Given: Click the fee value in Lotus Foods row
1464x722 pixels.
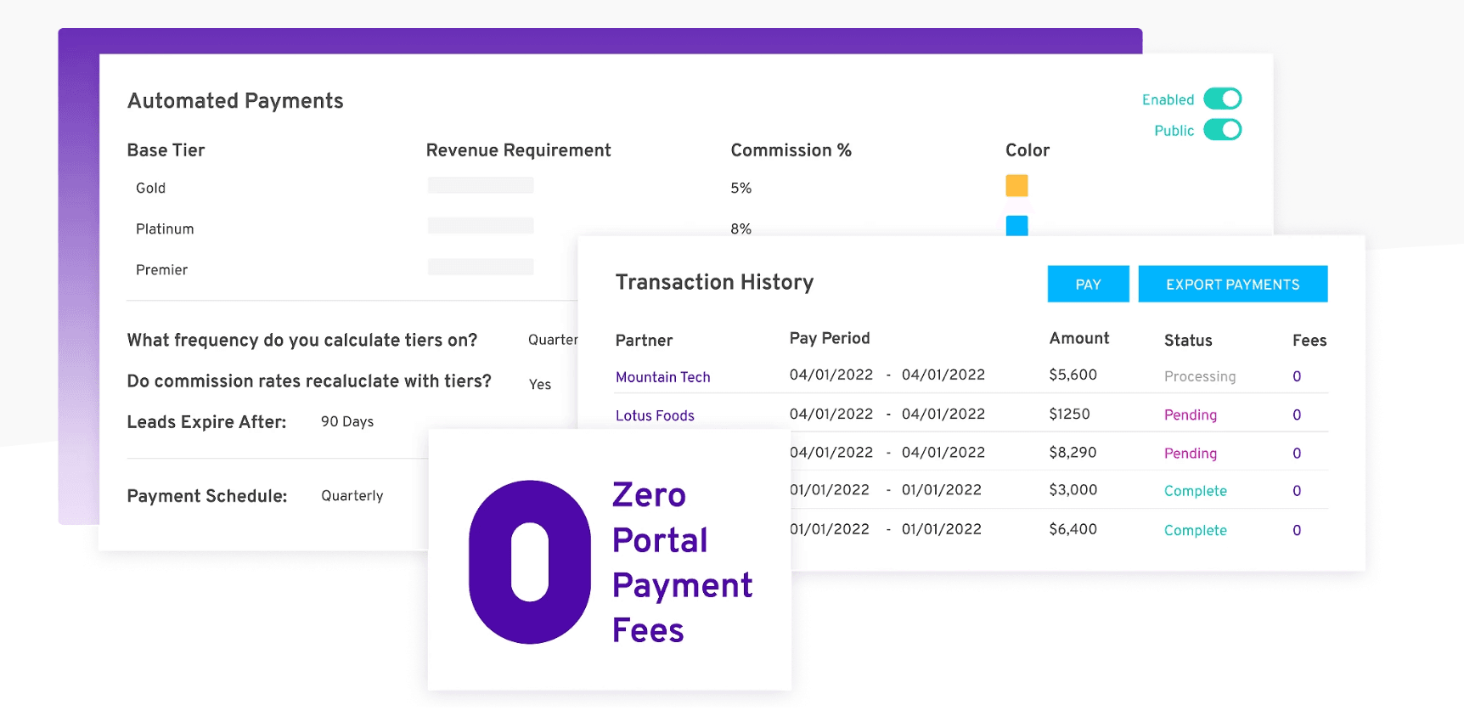Looking at the screenshot, I should 1297,415.
